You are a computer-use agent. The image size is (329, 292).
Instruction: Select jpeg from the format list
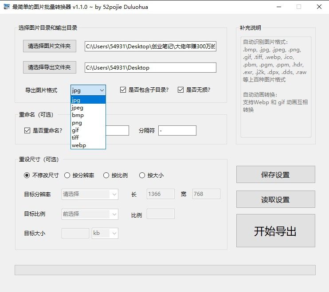88,108
